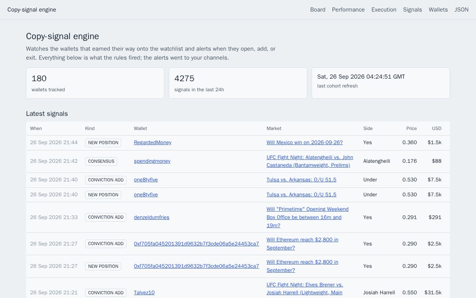
Task: Open UFC Elves Brener vs. Josiah Harrell market
Action: click(x=305, y=289)
